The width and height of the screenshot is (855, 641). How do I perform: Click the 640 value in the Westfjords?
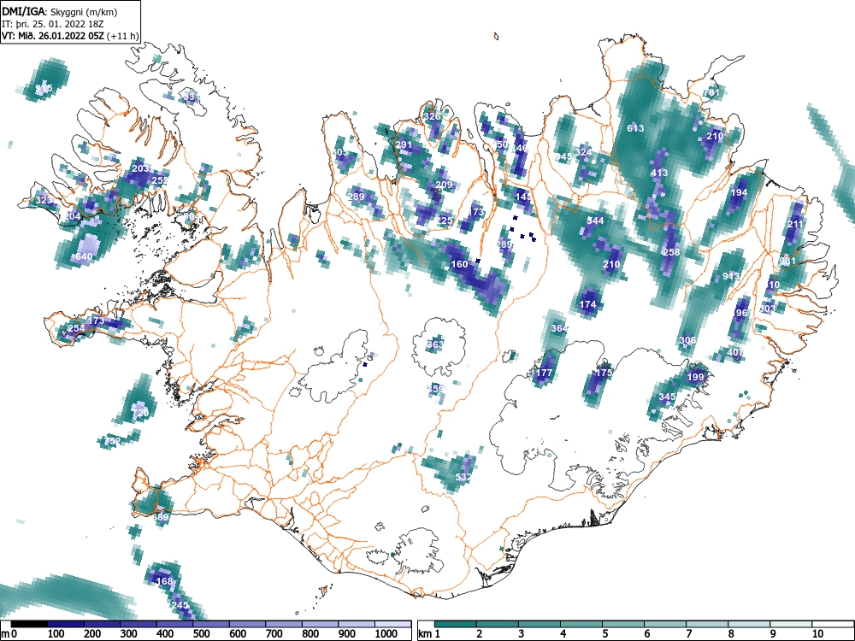(x=84, y=256)
